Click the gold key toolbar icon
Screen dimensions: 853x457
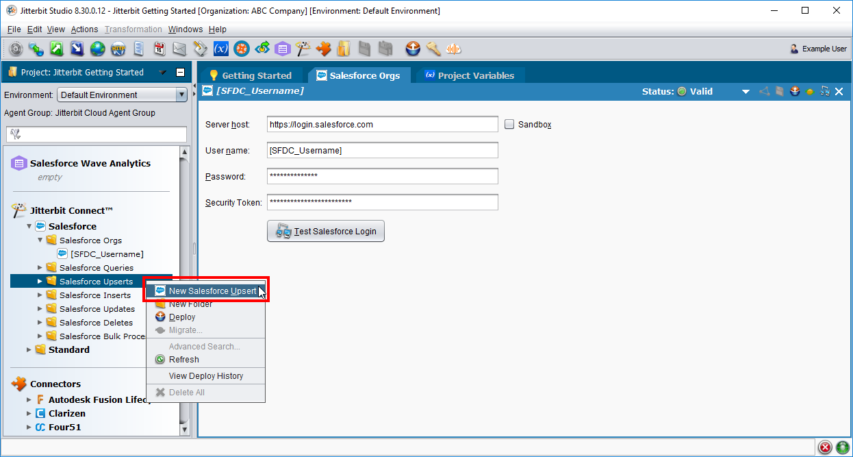point(433,49)
